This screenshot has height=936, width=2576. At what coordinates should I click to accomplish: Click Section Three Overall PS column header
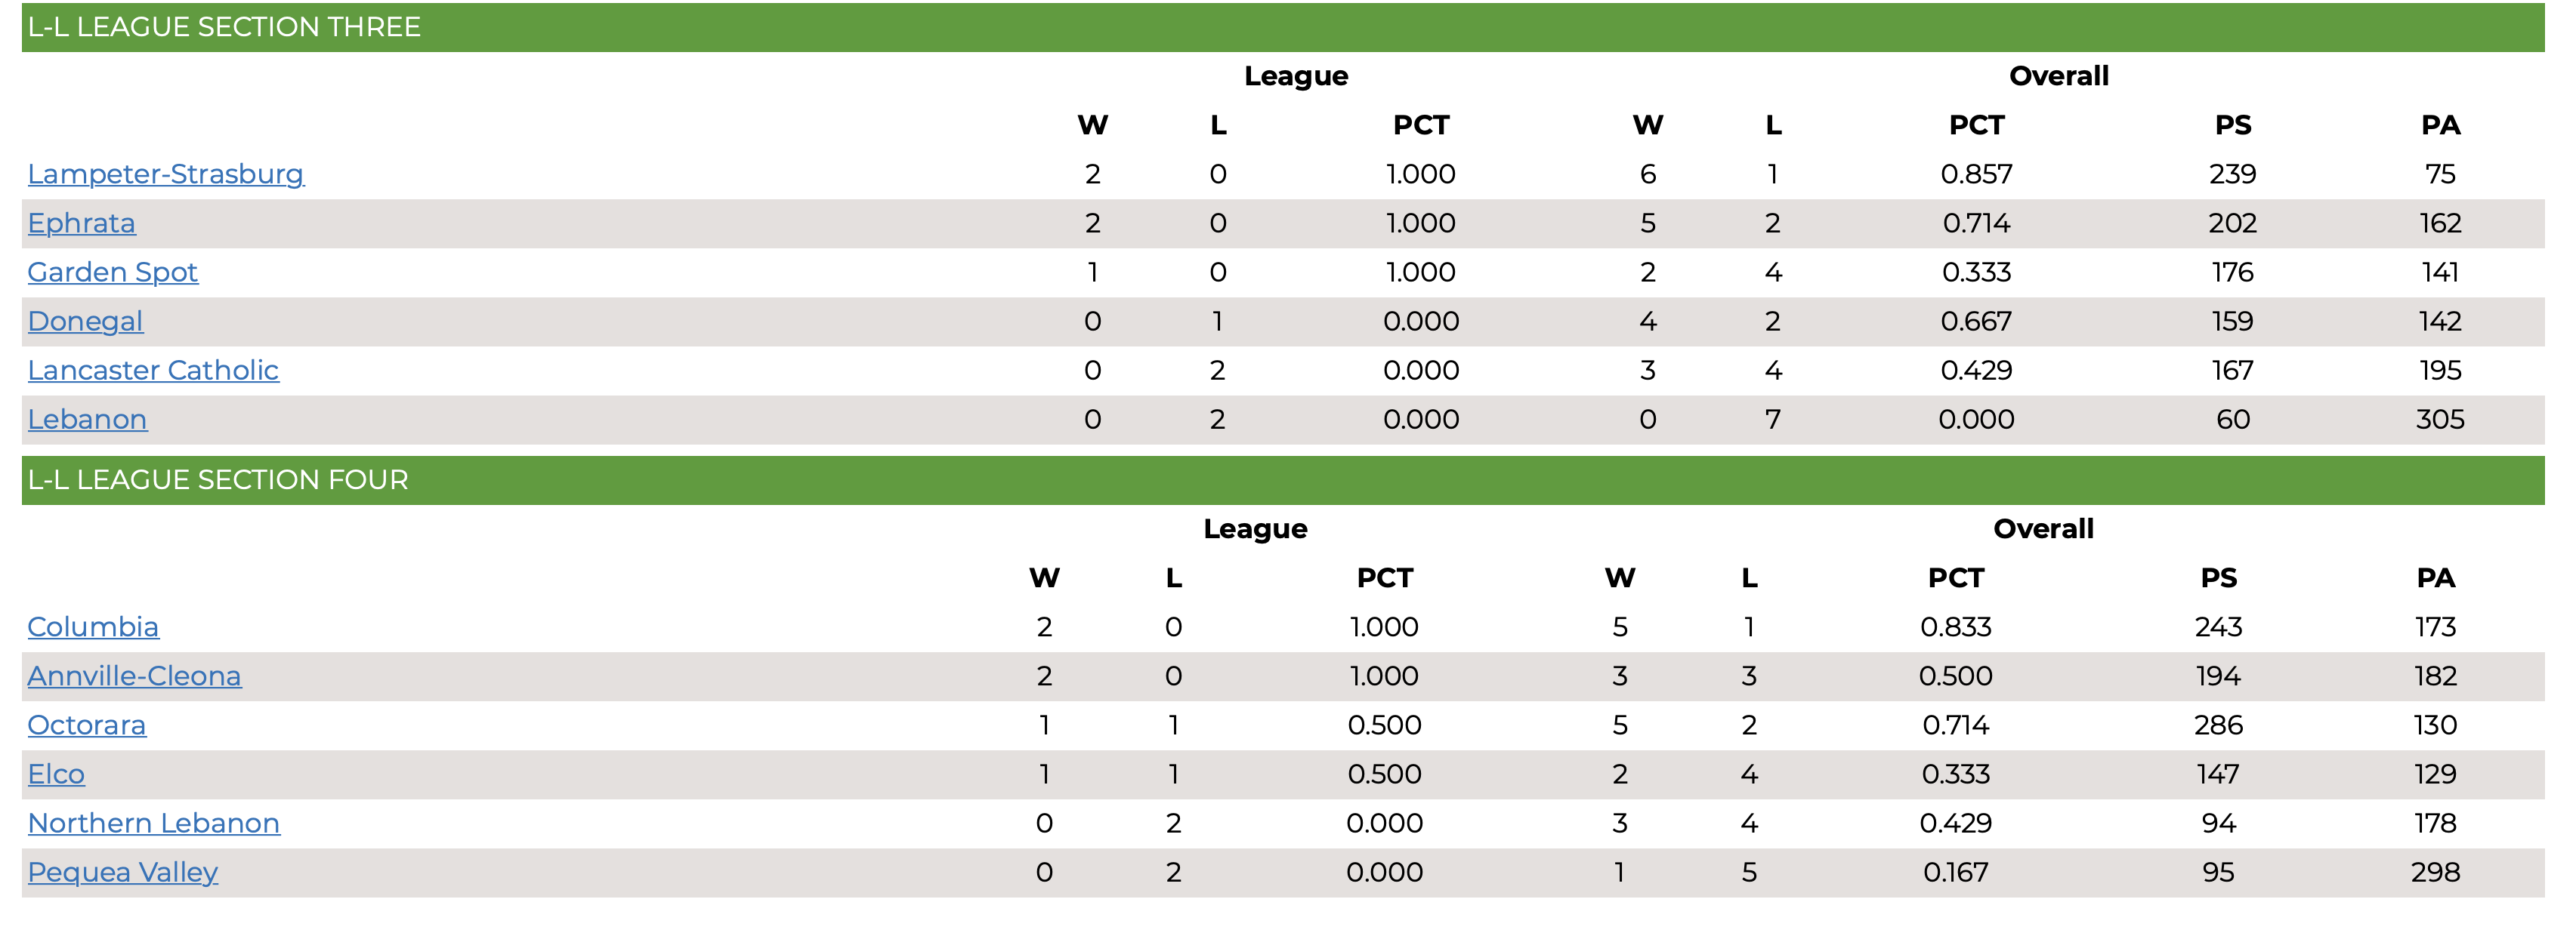click(2233, 126)
